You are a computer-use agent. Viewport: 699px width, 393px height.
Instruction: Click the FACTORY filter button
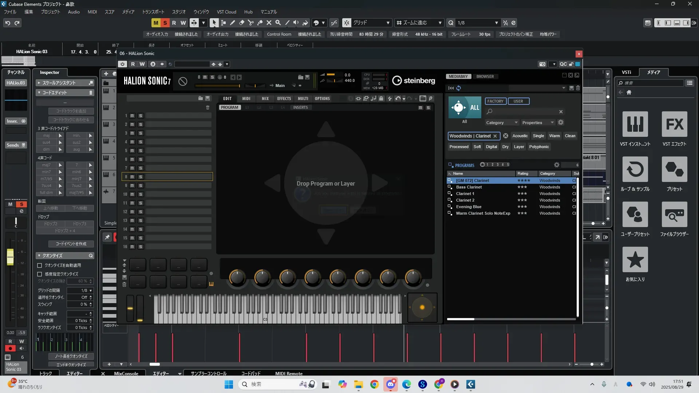pyautogui.click(x=495, y=101)
